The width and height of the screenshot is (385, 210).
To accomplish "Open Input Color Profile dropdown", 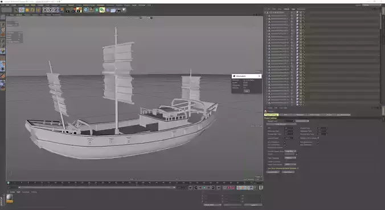I will click(x=290, y=165).
